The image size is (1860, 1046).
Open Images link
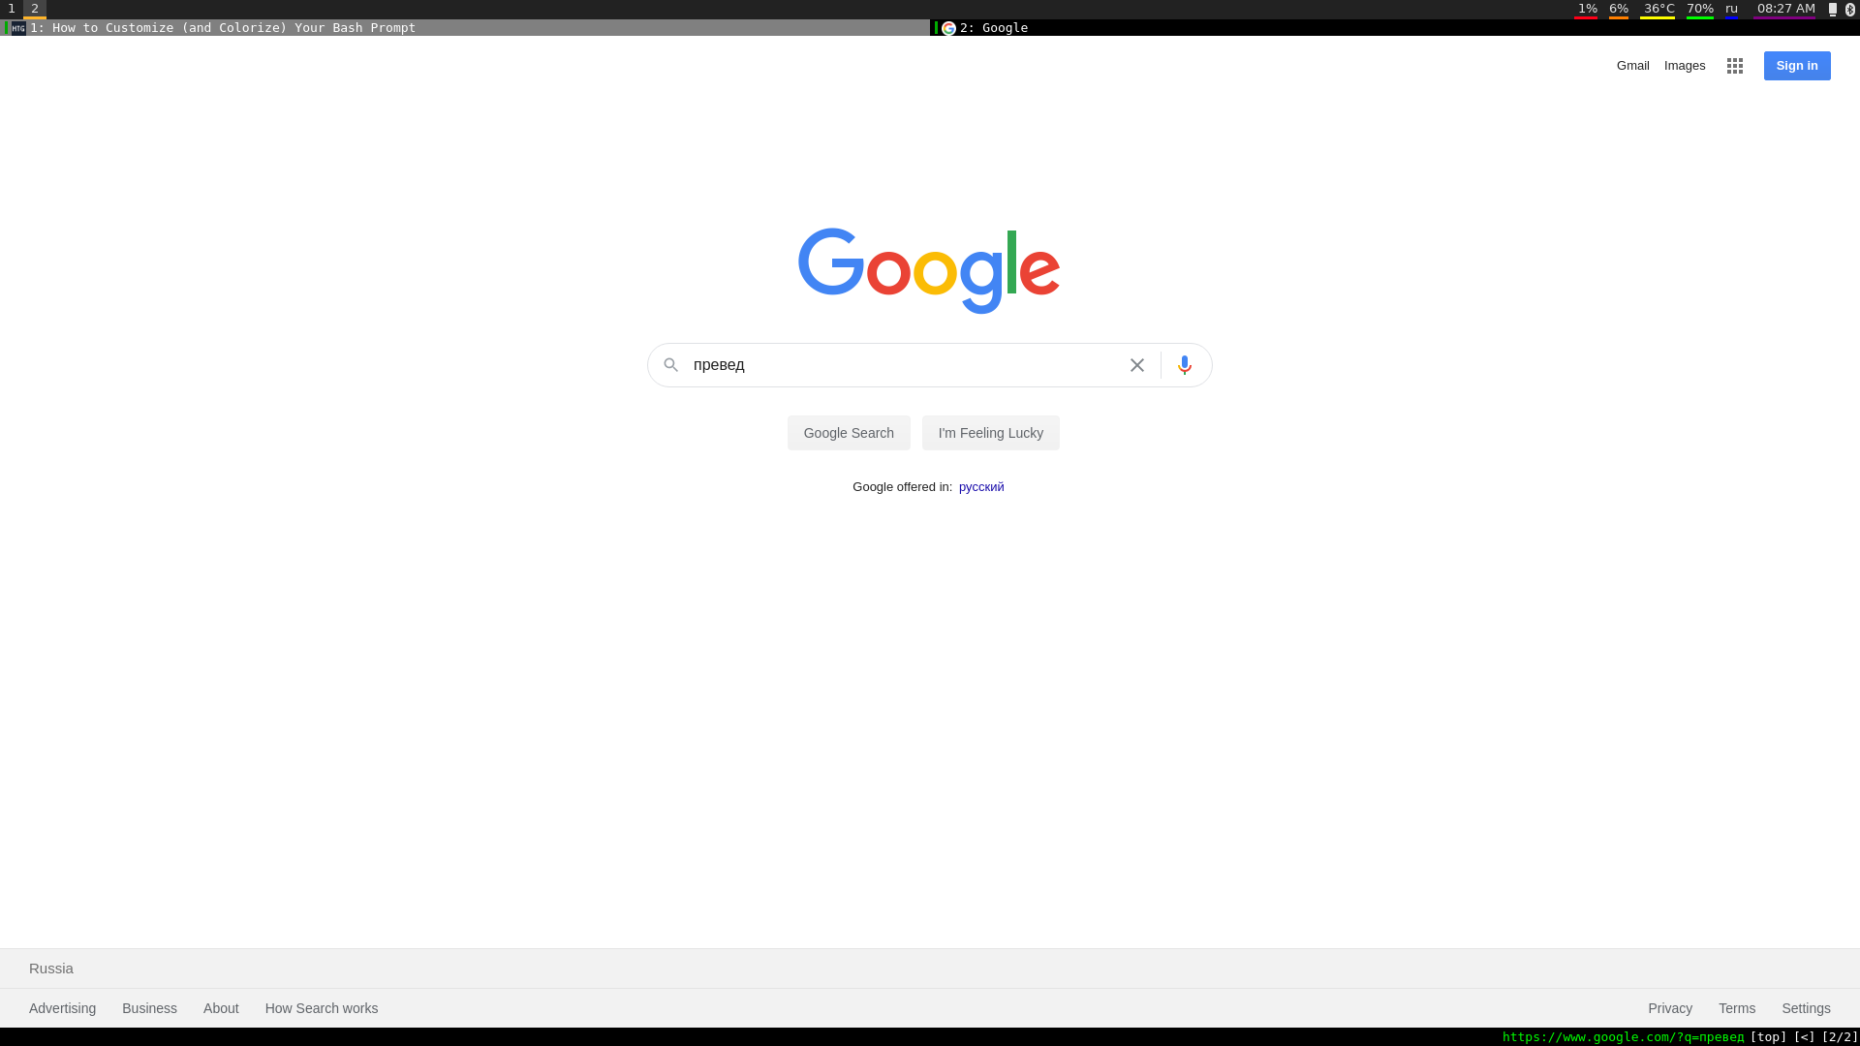[x=1685, y=66]
